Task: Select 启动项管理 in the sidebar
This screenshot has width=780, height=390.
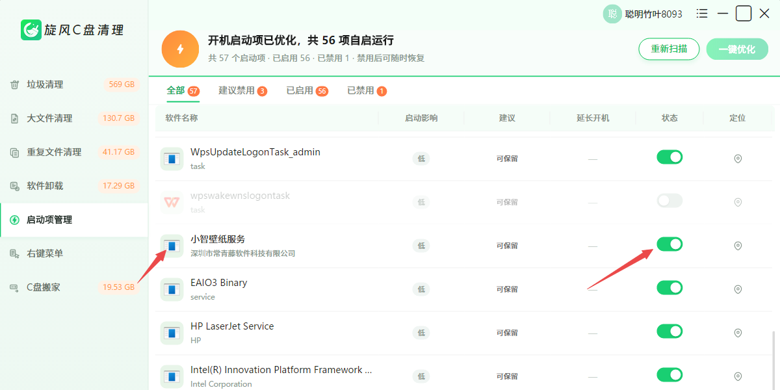Action: pos(73,220)
